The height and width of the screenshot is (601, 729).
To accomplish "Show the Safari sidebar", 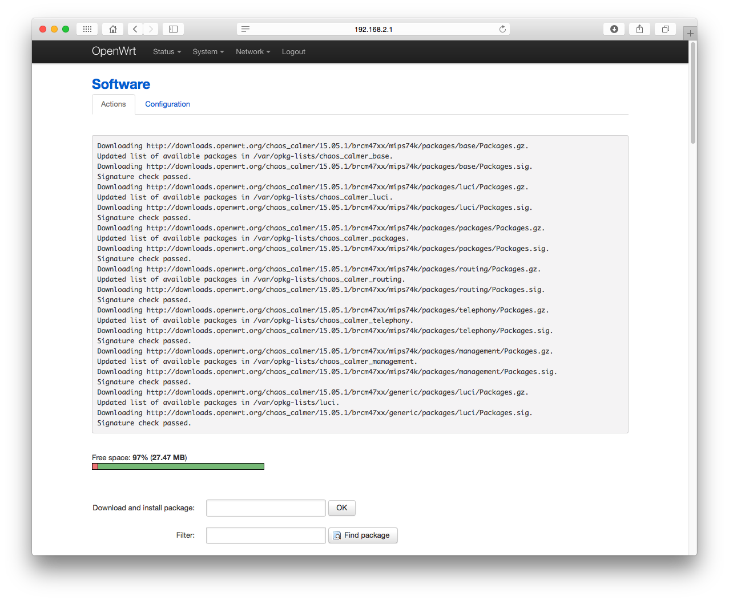I will tap(174, 29).
